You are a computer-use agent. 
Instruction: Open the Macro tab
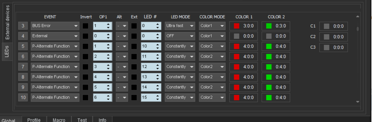pyautogui.click(x=59, y=120)
